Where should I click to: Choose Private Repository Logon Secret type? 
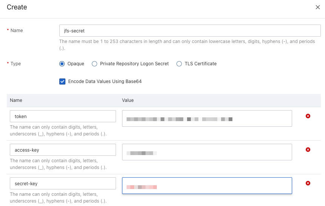[x=94, y=64]
